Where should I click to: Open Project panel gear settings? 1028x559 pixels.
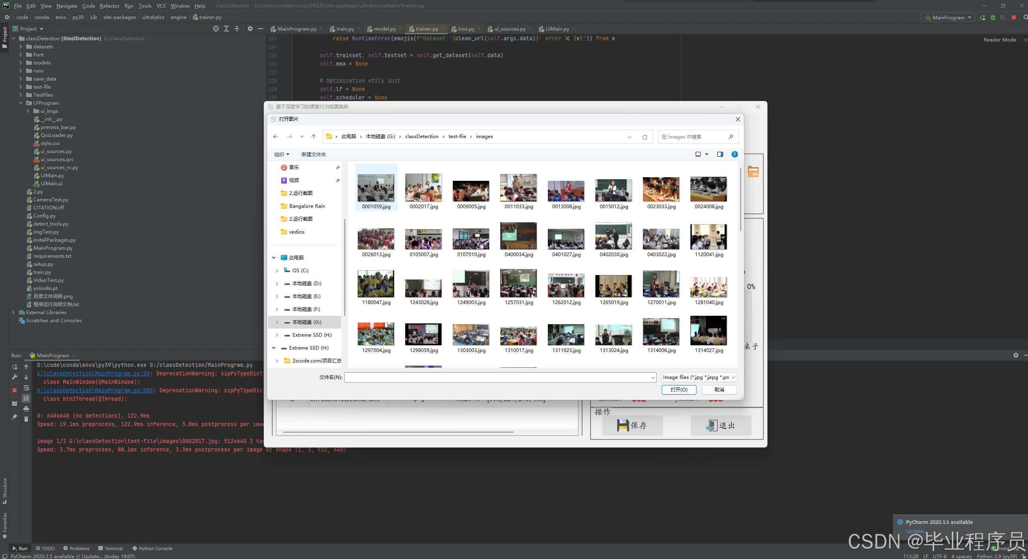(x=250, y=29)
